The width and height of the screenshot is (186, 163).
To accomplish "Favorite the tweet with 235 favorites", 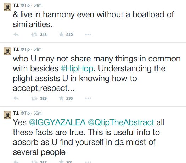I will point(61,98).
